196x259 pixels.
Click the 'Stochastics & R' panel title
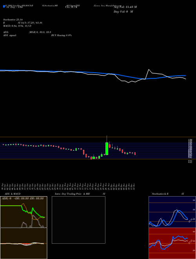(x=160, y=194)
